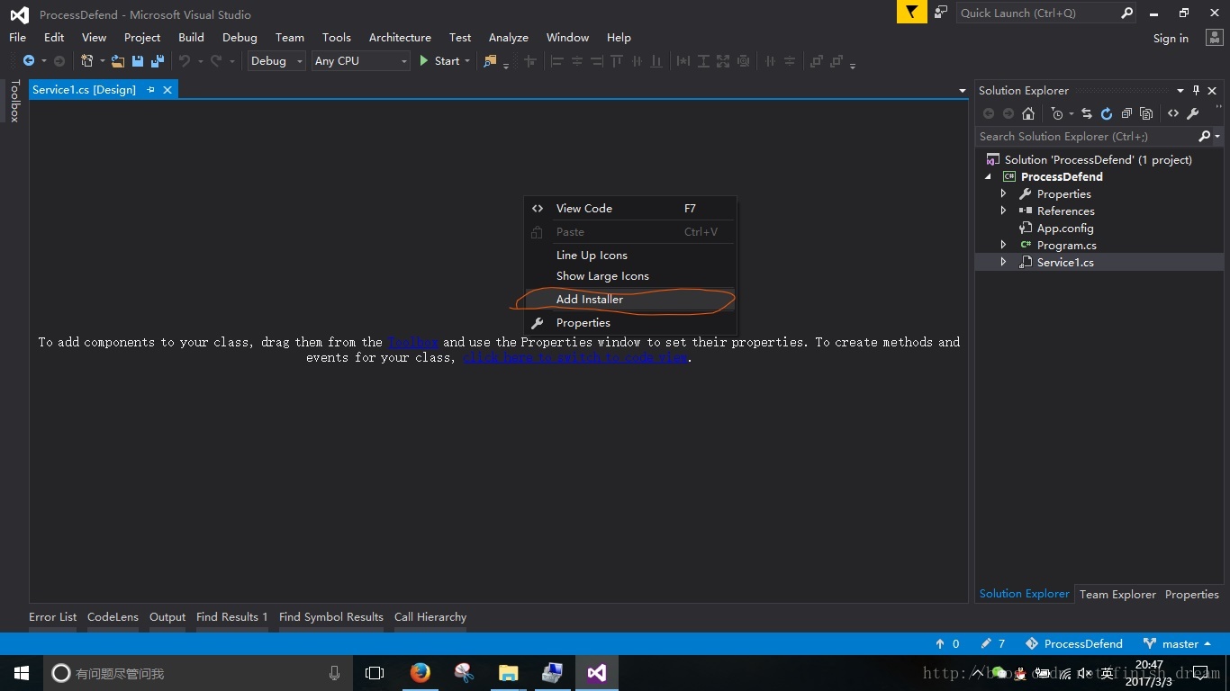Image resolution: width=1230 pixels, height=691 pixels.
Task: Open the Output tab
Action: pos(167,617)
